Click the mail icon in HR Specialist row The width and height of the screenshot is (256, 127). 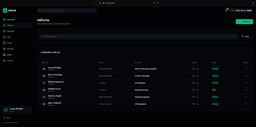[194, 104]
